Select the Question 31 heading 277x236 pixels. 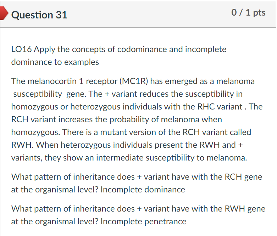coord(39,15)
